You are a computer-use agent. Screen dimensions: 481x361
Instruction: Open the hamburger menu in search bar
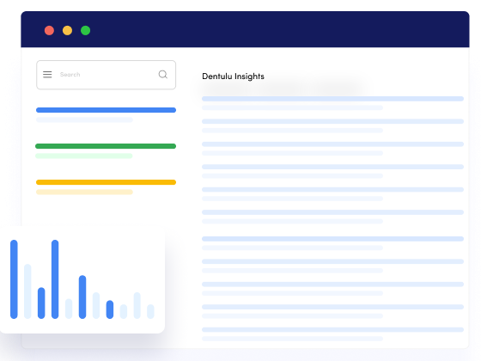point(47,75)
